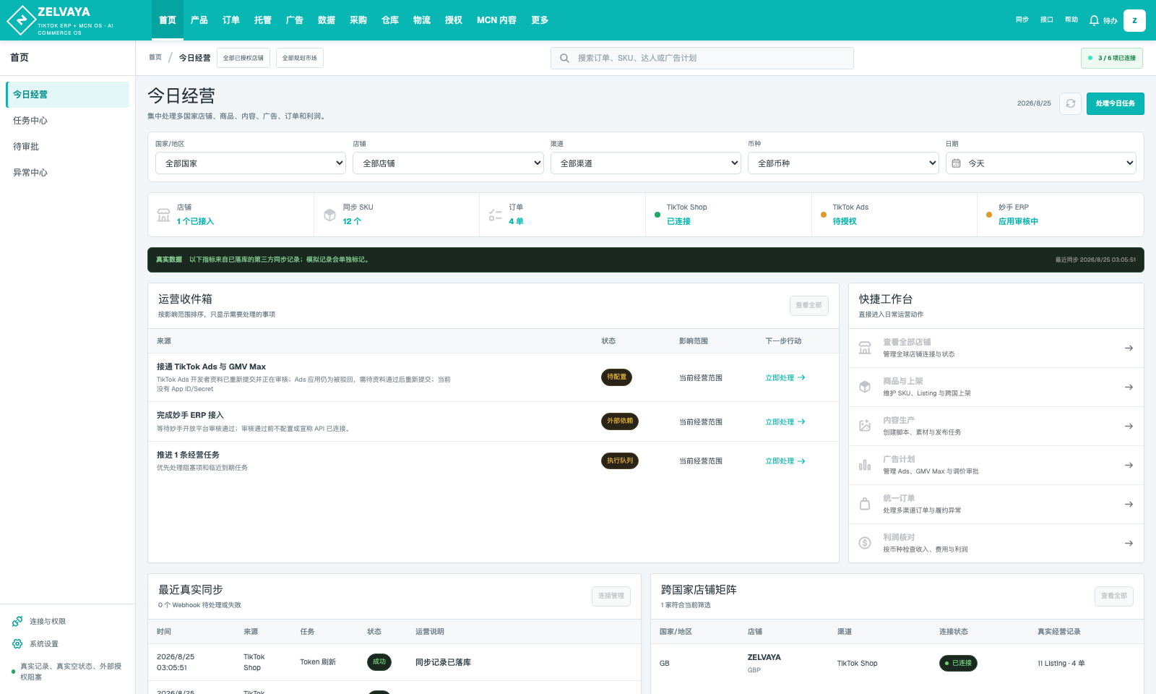The image size is (1156, 694).
Task: Click the 已连接 badge in ZELVAYA row
Action: (958, 663)
